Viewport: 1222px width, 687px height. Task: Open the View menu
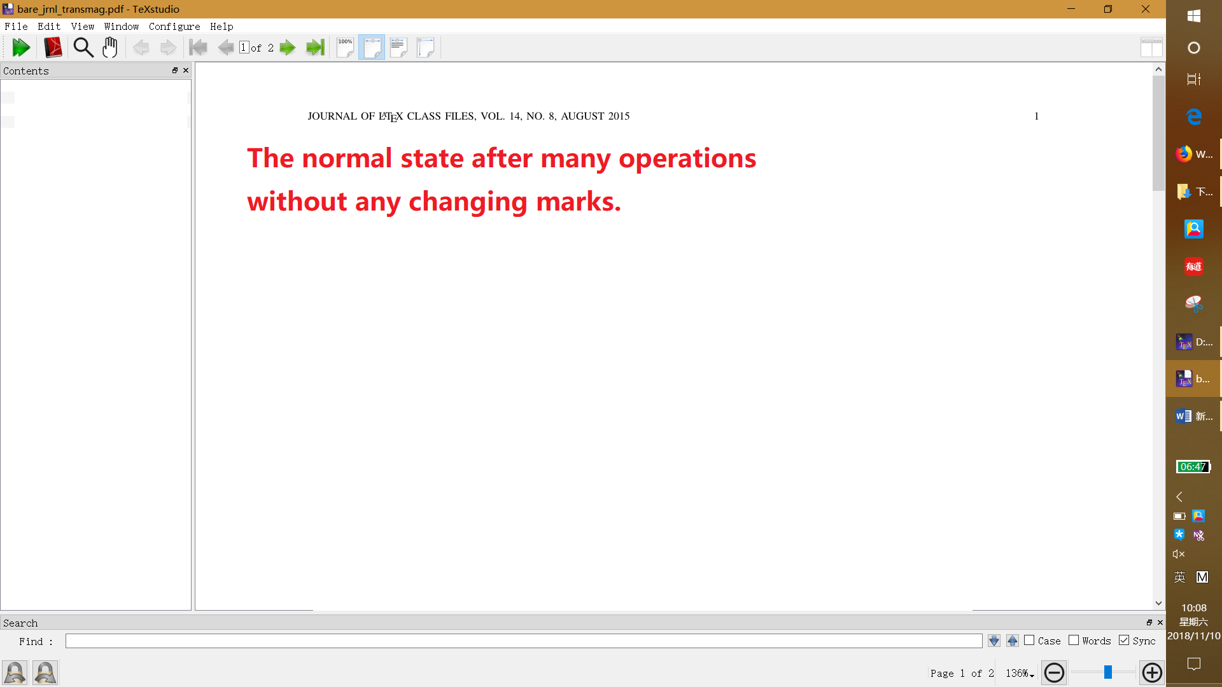coord(83,26)
